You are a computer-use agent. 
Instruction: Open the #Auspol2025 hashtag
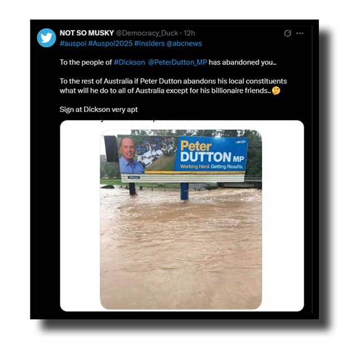[x=110, y=44]
